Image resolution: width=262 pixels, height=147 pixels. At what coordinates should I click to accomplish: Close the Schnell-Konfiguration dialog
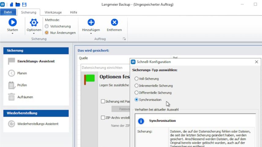click(x=256, y=62)
